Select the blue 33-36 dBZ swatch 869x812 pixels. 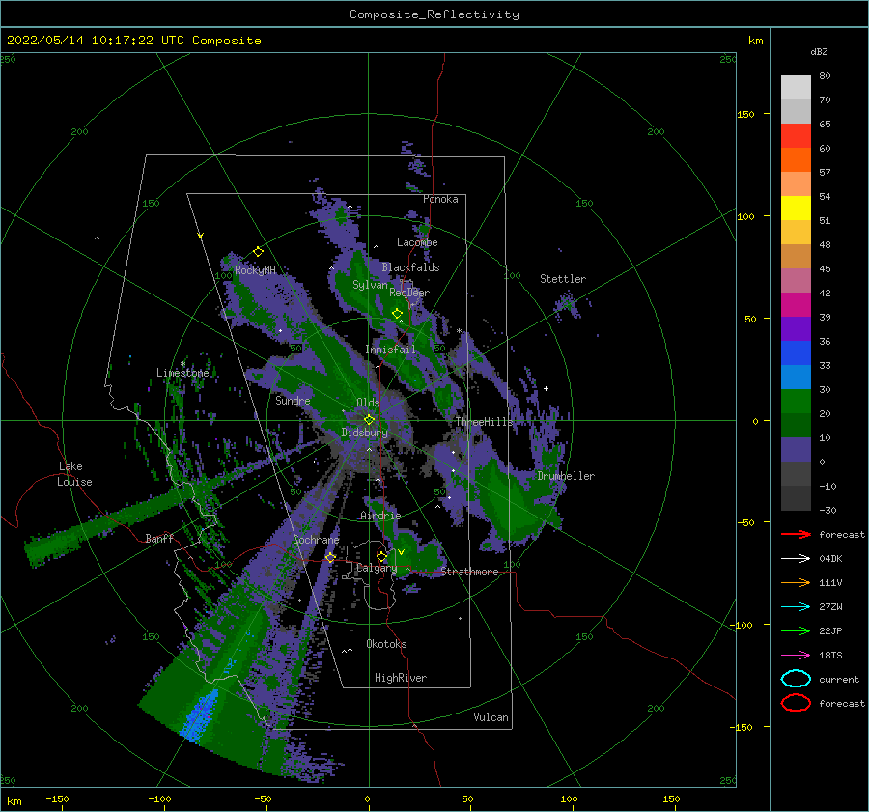(x=796, y=353)
